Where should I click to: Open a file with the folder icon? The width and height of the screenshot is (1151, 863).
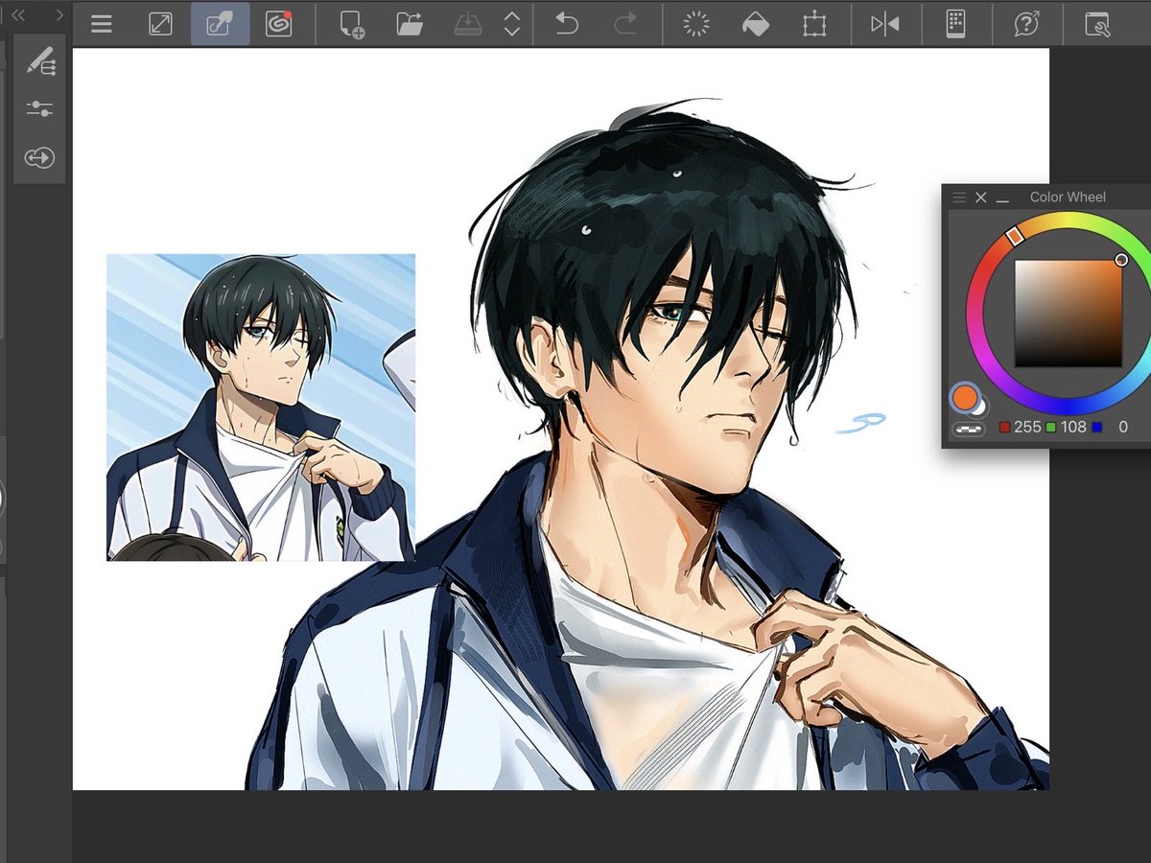(411, 24)
